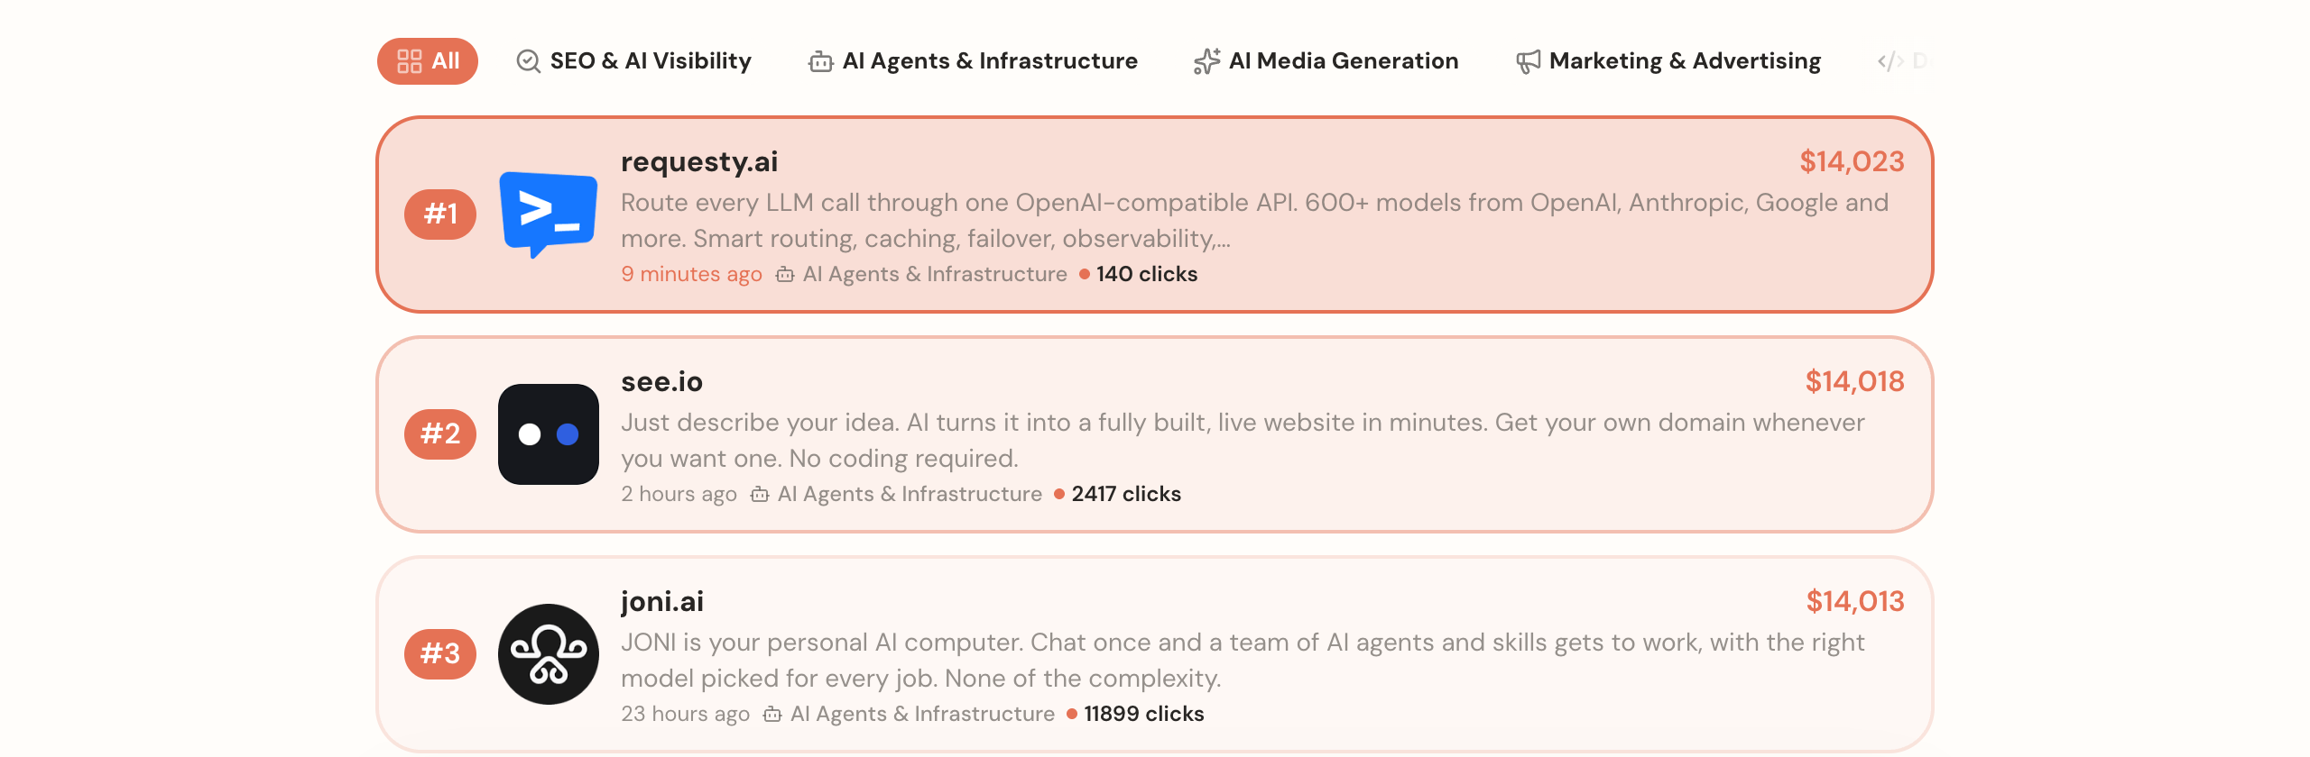Click the see.io two-dot logo

[549, 434]
